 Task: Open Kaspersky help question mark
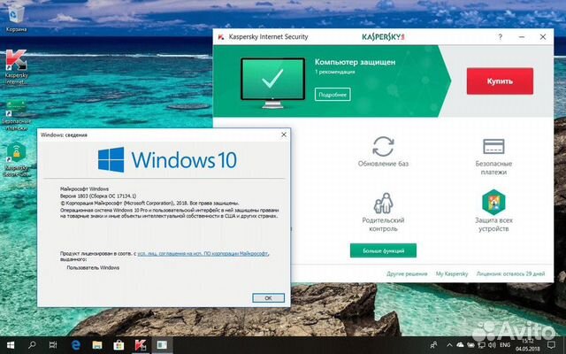(500, 37)
